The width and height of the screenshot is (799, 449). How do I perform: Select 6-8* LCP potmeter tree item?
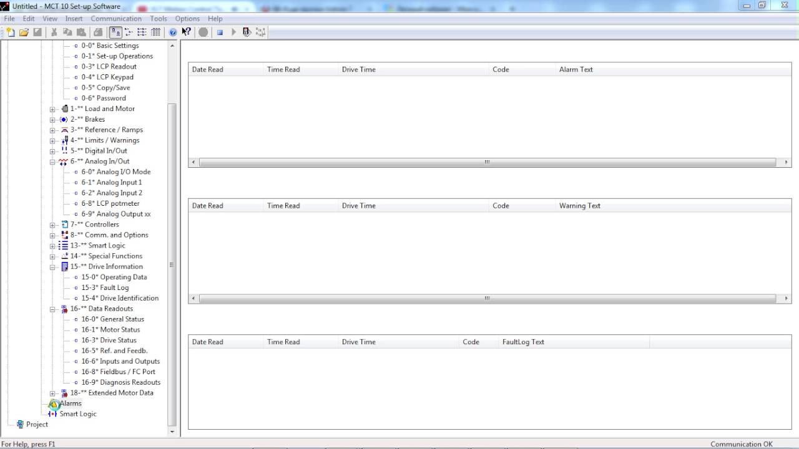coord(110,203)
